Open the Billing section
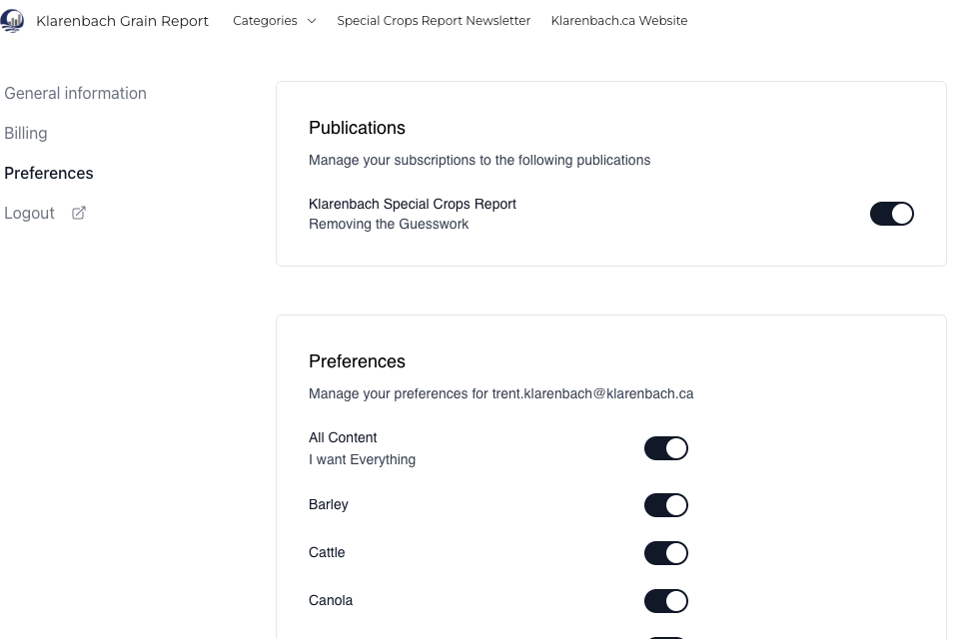Viewport: 966px width, 639px height. click(x=26, y=133)
